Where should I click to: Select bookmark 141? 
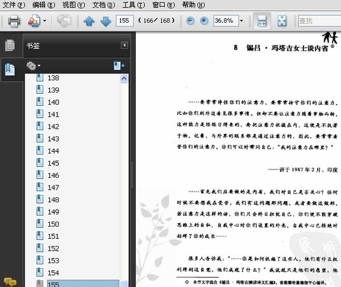click(53, 114)
